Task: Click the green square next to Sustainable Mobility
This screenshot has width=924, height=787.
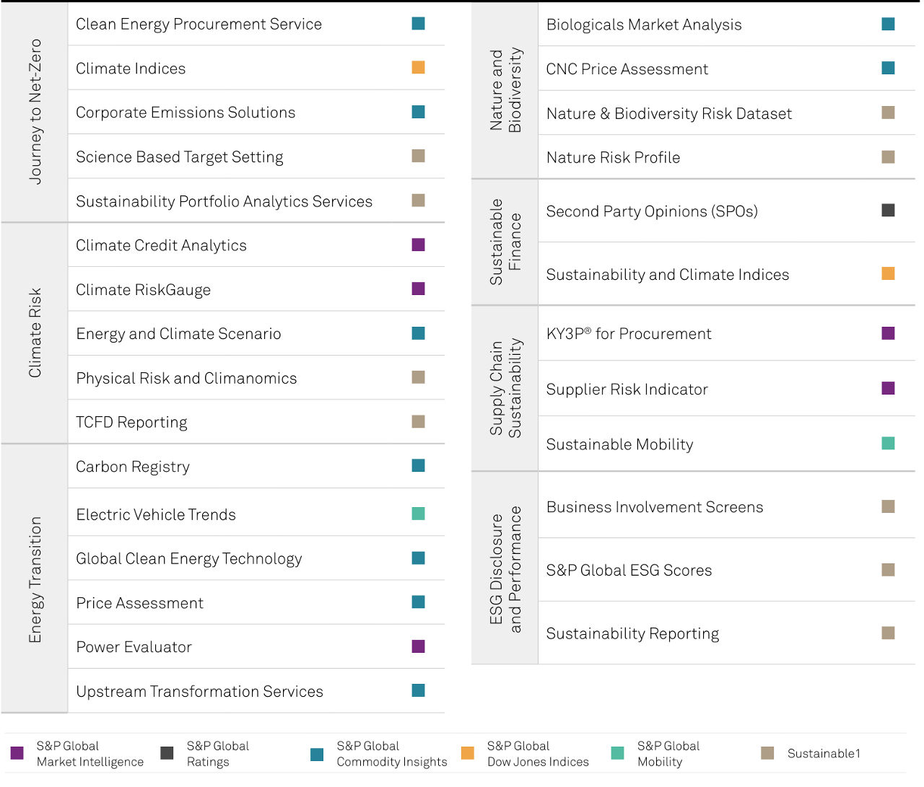Action: pos(889,444)
